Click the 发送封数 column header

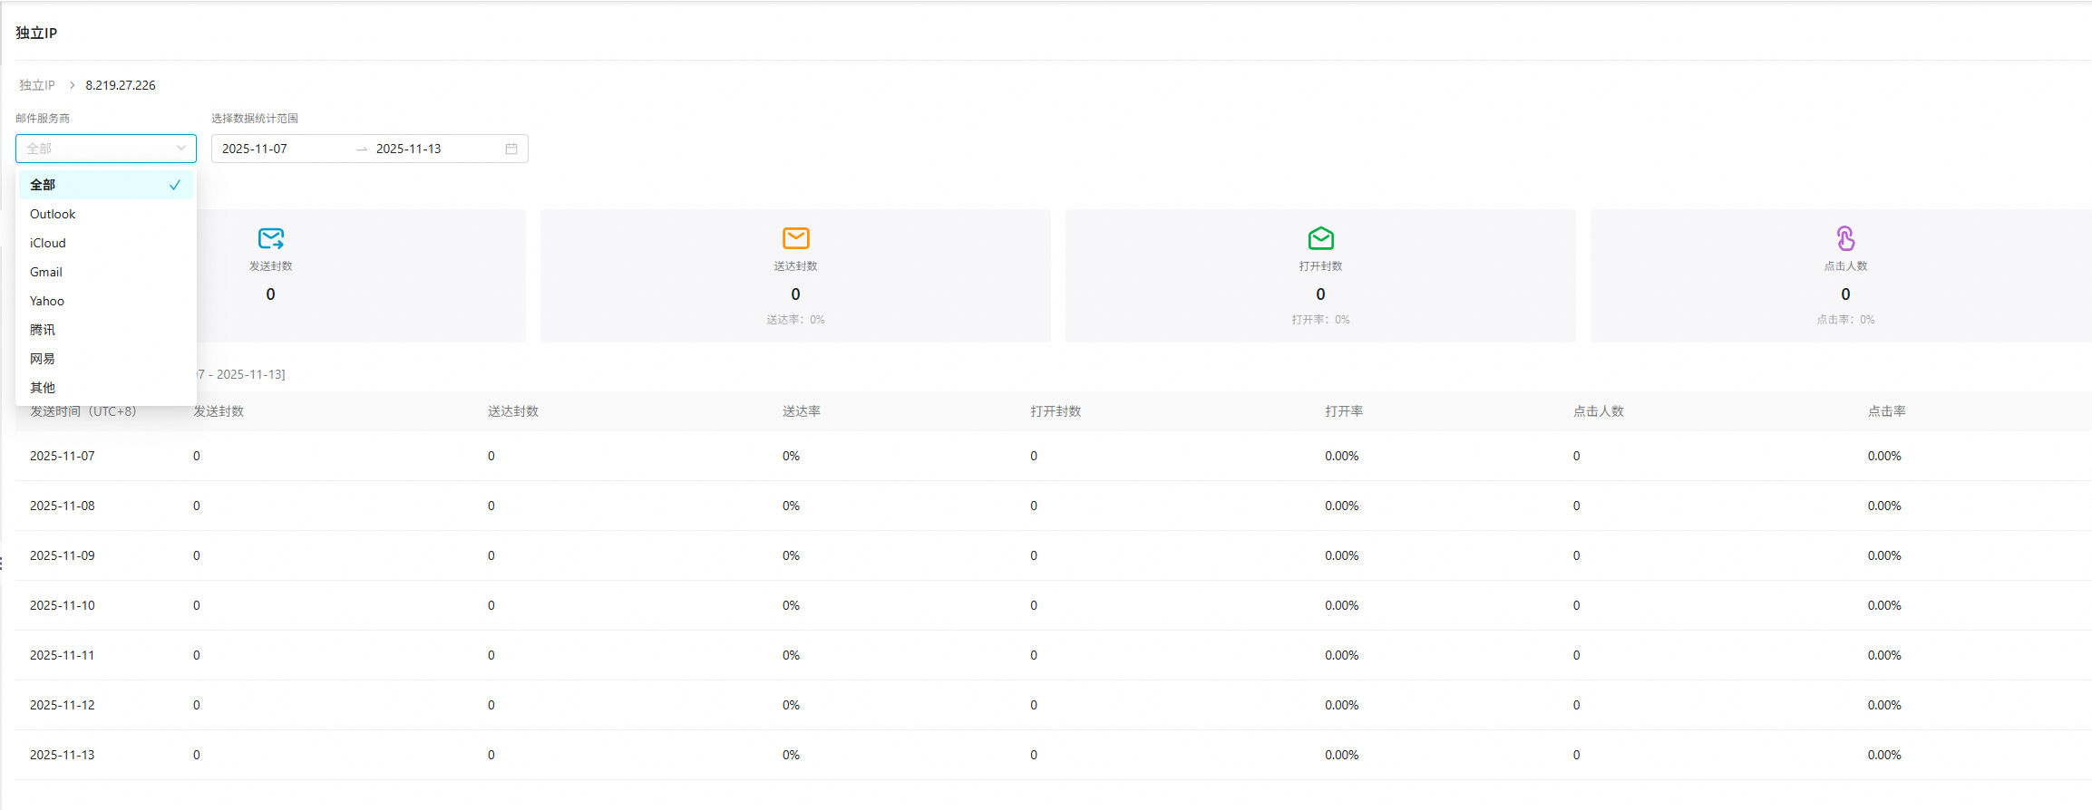219,411
